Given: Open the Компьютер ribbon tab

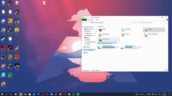Looking at the screenshot, I should [x=91, y=20].
